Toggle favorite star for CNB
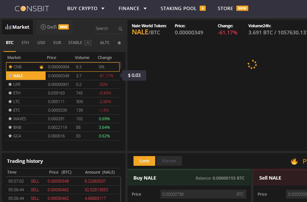Image resolution: width=307 pixels, height=202 pixels. click(x=10, y=67)
